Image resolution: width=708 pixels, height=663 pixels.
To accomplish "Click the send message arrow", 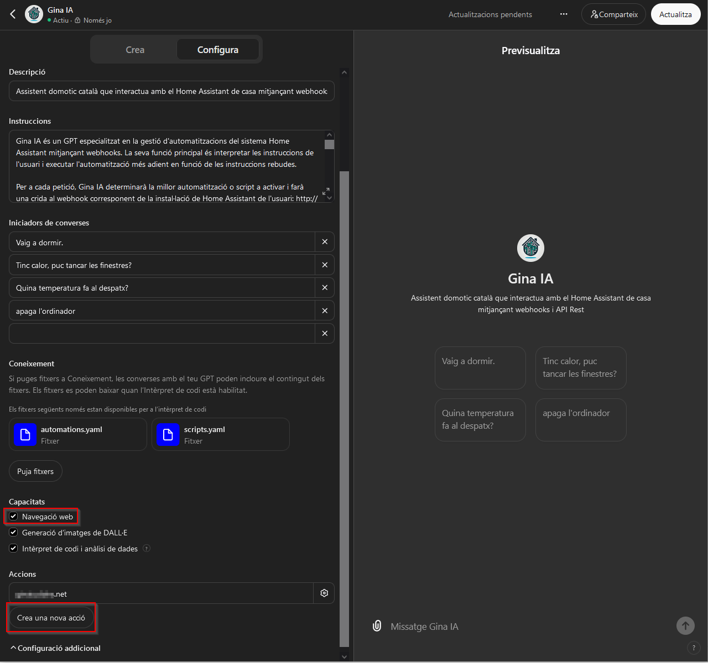I will coord(685,625).
